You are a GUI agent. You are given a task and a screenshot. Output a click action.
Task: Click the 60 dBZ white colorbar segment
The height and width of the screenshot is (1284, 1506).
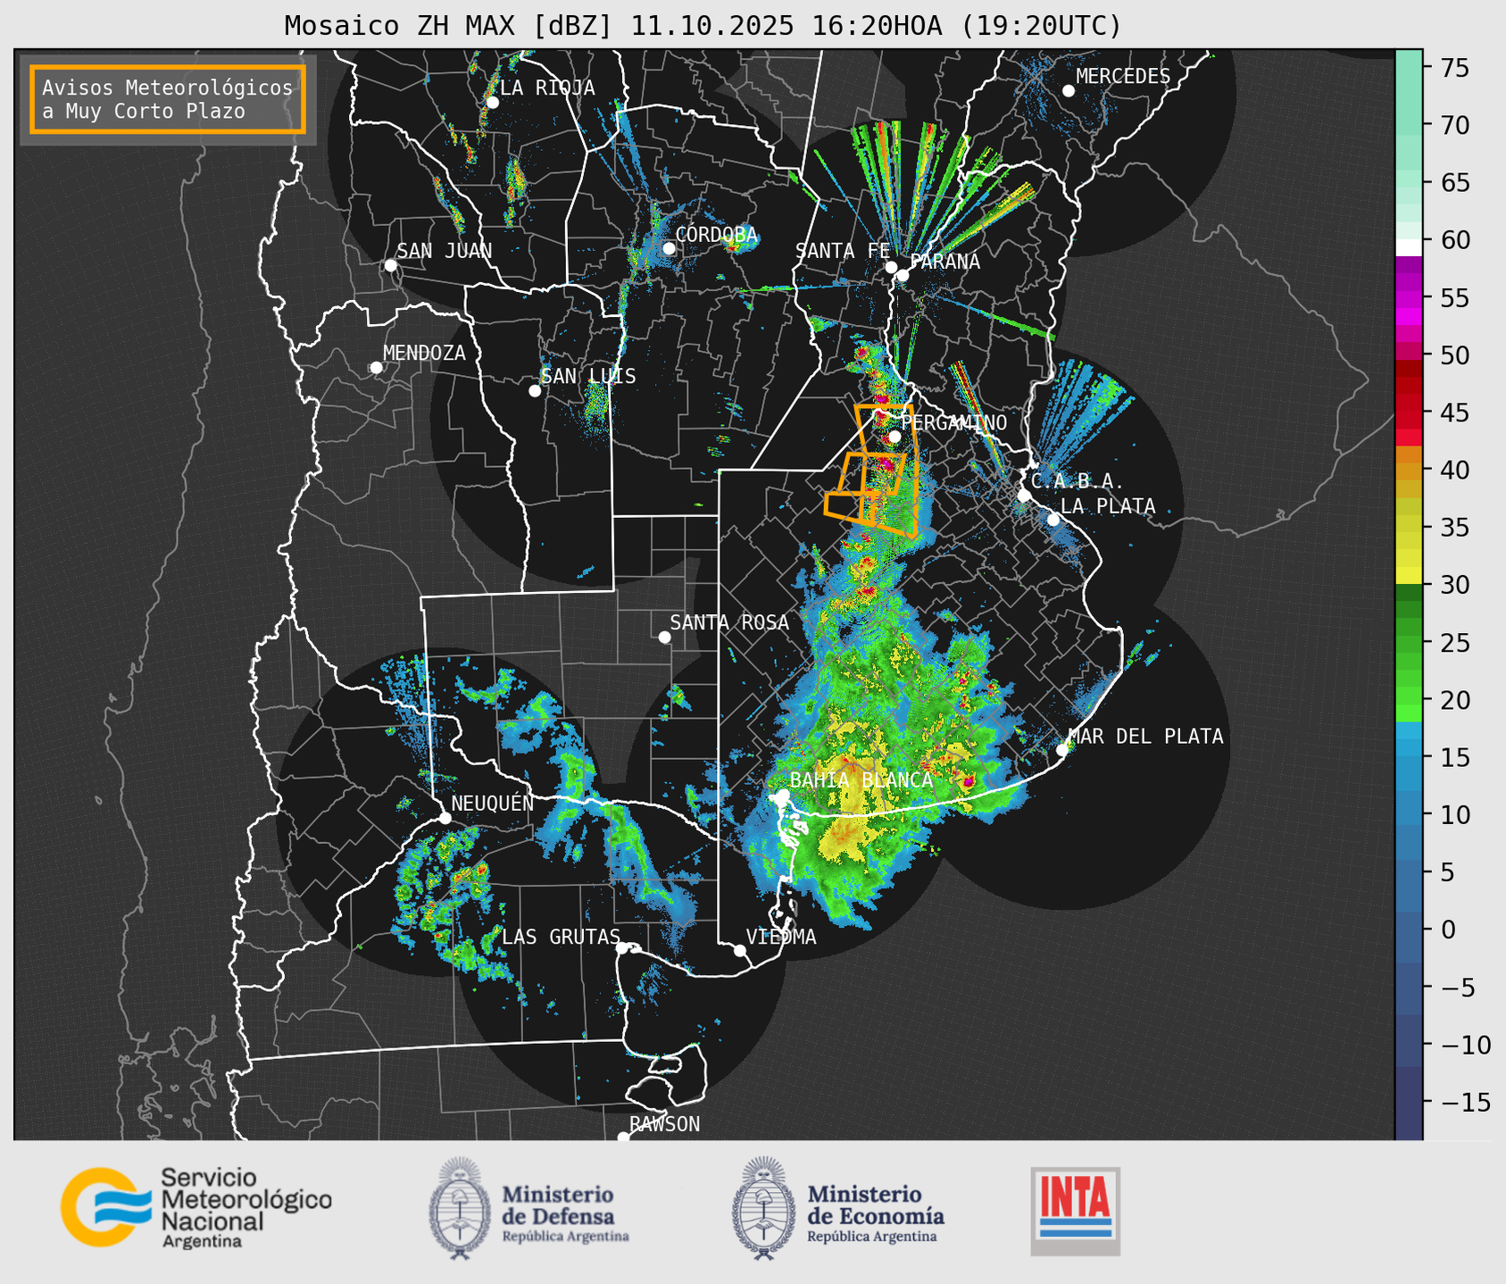[1409, 247]
